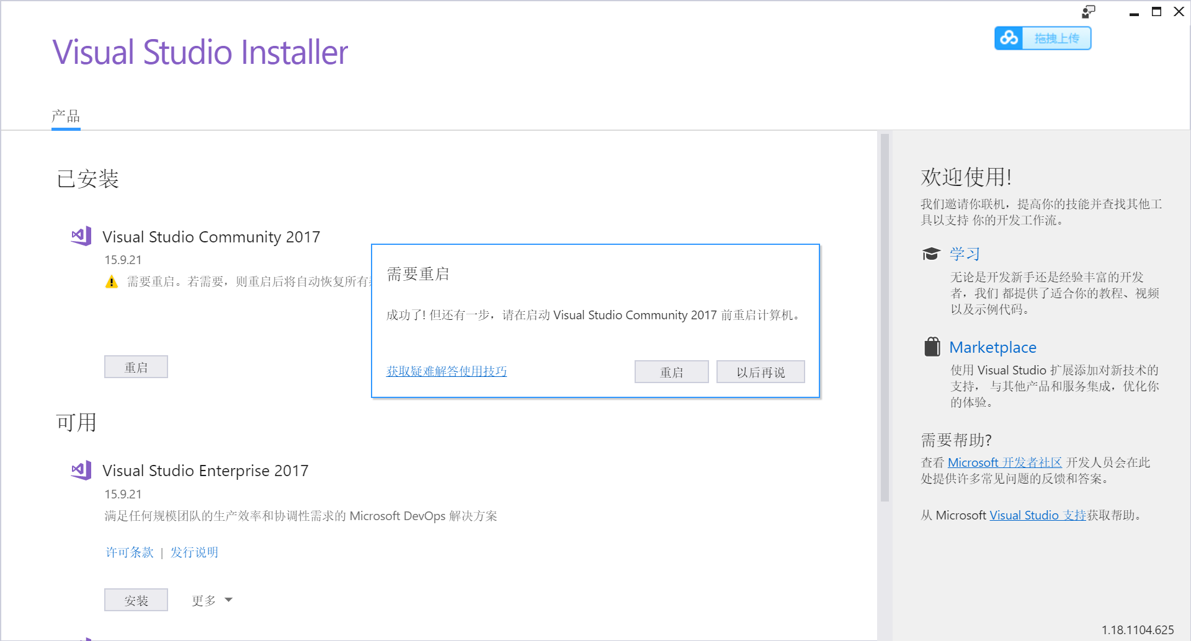
Task: Switch to the 产品 tab
Action: [65, 116]
